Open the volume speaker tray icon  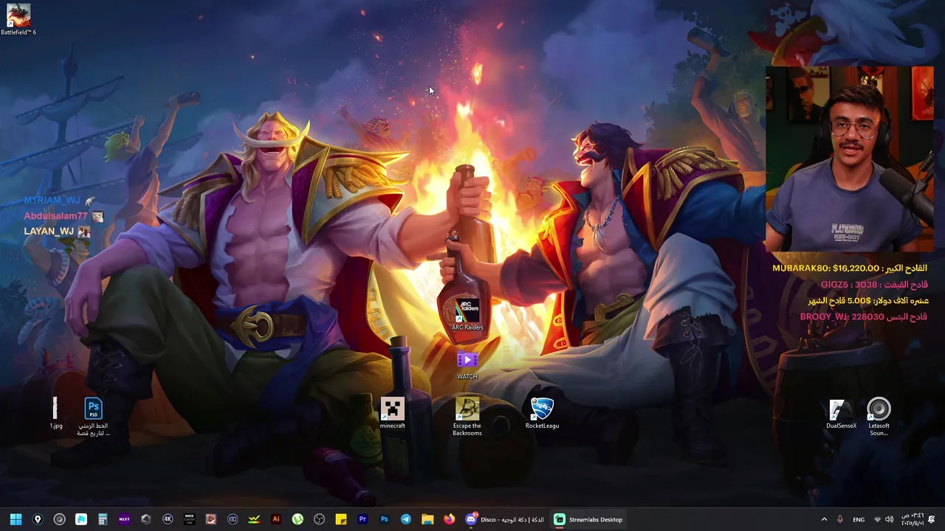click(x=889, y=519)
